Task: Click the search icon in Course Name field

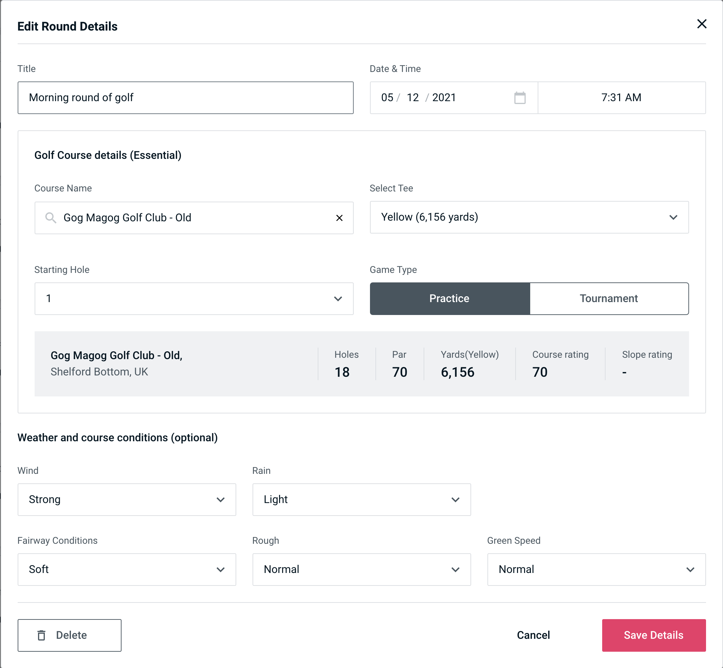Action: pyautogui.click(x=50, y=218)
